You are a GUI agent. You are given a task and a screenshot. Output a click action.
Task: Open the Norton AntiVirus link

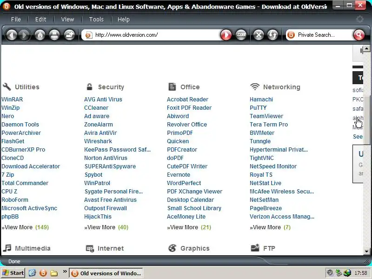(x=106, y=158)
